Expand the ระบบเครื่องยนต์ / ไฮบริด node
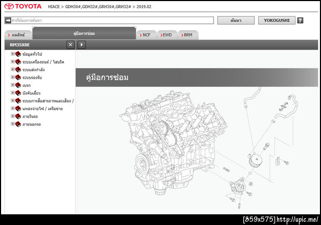 (12, 61)
